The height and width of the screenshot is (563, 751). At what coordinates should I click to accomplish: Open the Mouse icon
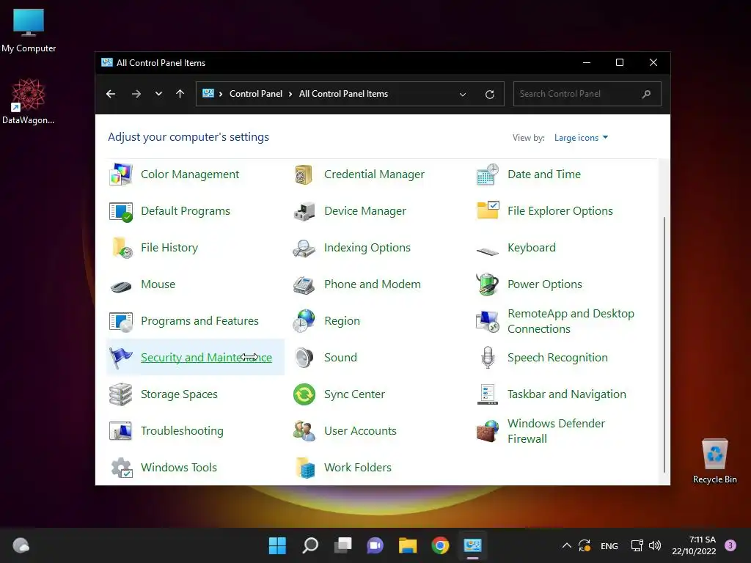click(121, 287)
